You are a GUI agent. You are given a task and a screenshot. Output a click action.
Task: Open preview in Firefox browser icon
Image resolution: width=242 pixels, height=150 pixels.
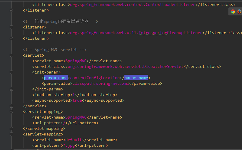pyautogui.click(x=239, y=12)
